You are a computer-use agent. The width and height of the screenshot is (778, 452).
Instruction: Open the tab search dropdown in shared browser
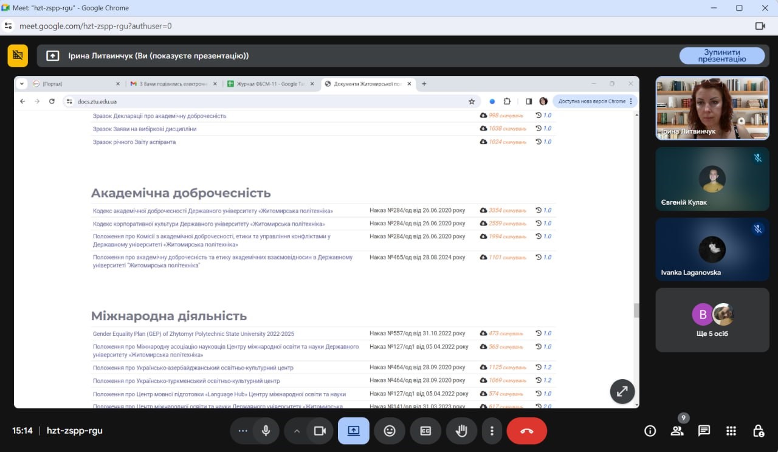22,84
